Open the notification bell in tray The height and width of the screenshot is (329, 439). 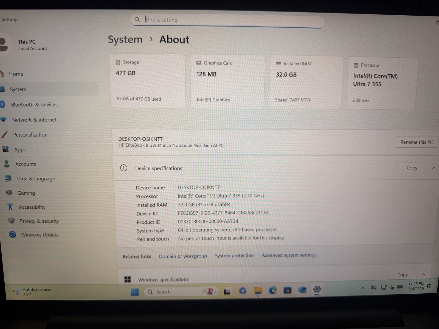[429, 286]
